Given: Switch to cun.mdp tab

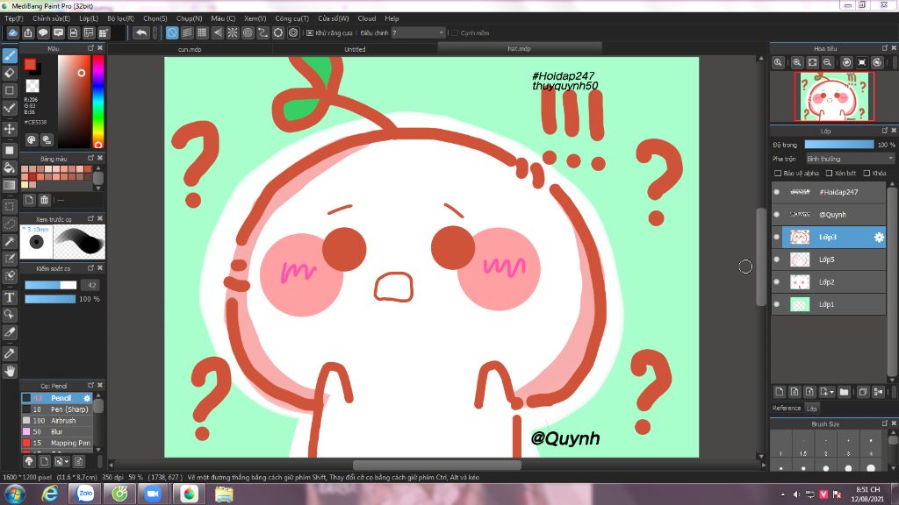Looking at the screenshot, I should [190, 49].
